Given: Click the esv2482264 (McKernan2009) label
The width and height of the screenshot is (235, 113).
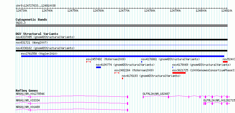Looking at the screenshot, I should [x=134, y=70].
